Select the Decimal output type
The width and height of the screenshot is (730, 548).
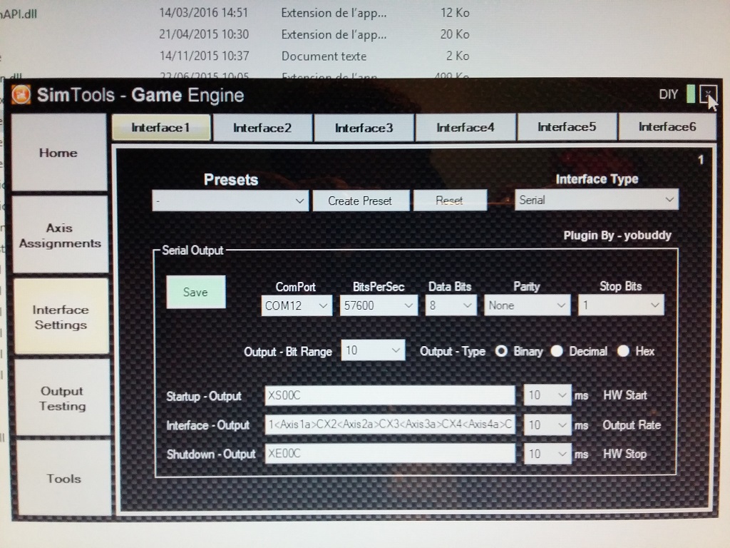pyautogui.click(x=557, y=351)
